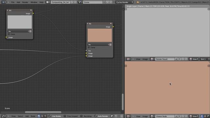Open the BG node blend mode dropdown

(x=18, y=31)
